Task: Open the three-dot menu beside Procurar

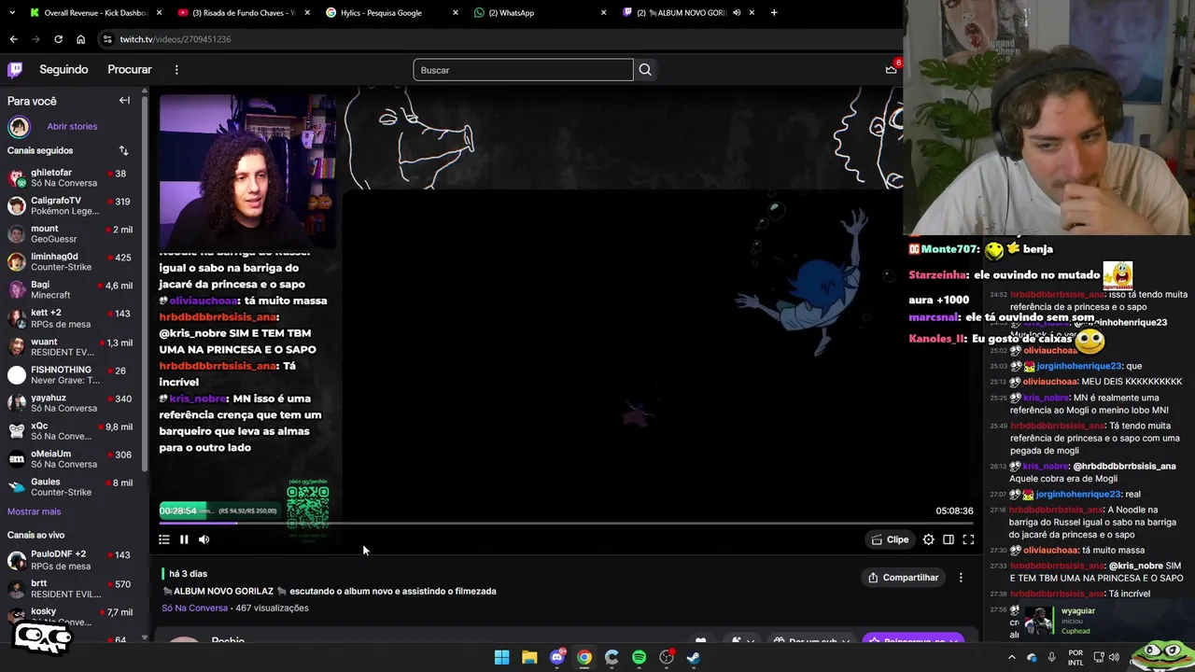Action: (176, 69)
